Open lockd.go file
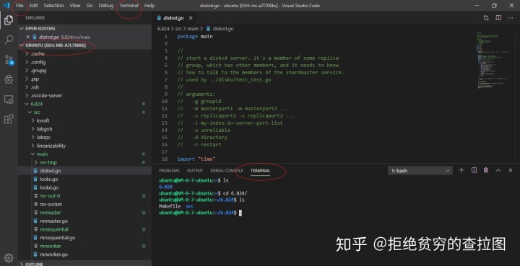Image resolution: width=520 pixels, height=266 pixels. (85, 187)
